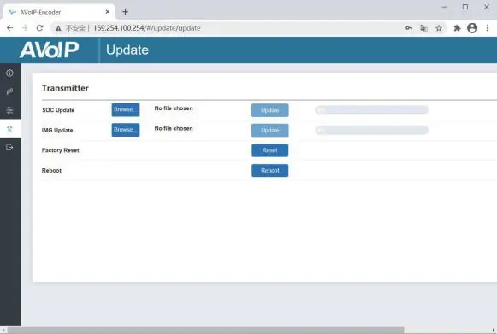This screenshot has height=334, width=497.
Task: Open the settings sliders sidebar icon
Action: (x=9, y=110)
